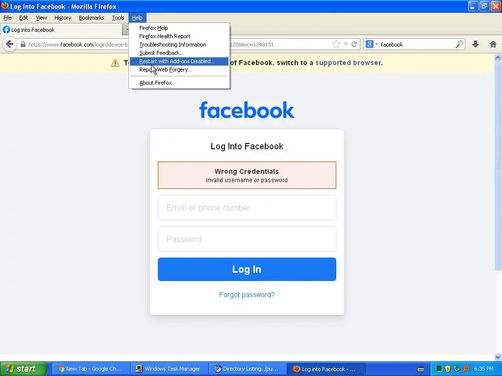Click the network devices tray icon

(x=457, y=369)
